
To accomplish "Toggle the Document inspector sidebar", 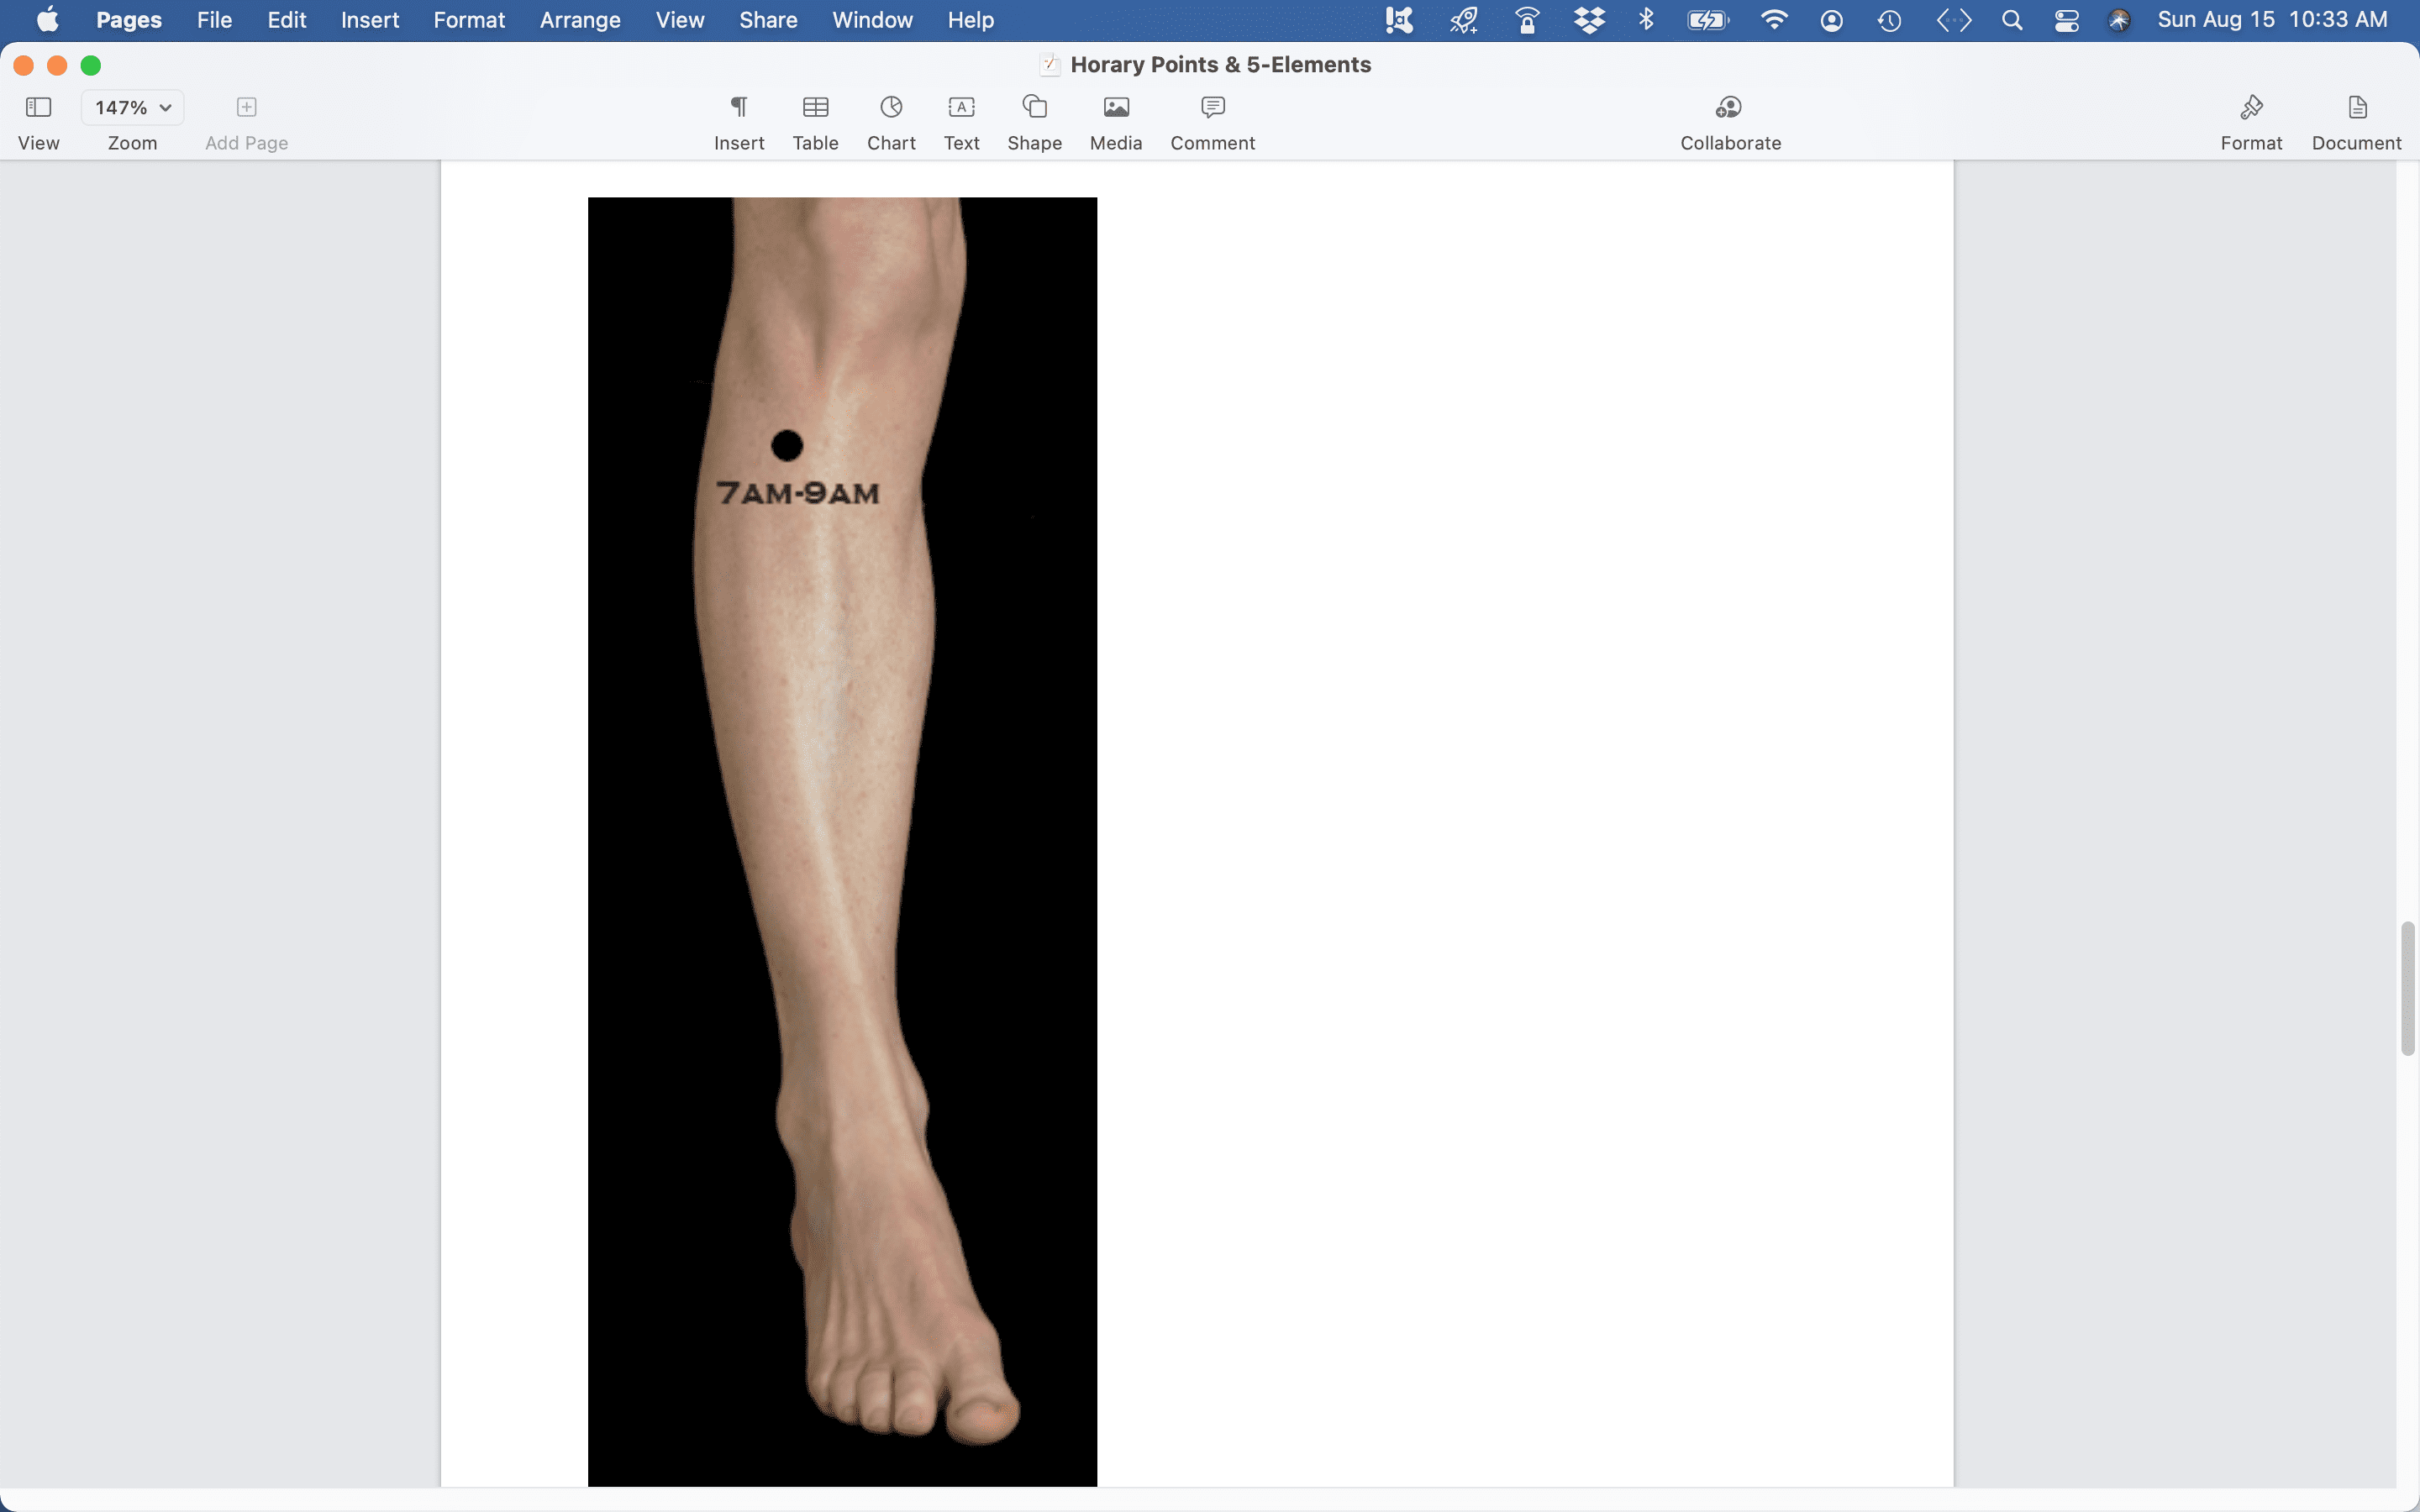I will (2356, 108).
